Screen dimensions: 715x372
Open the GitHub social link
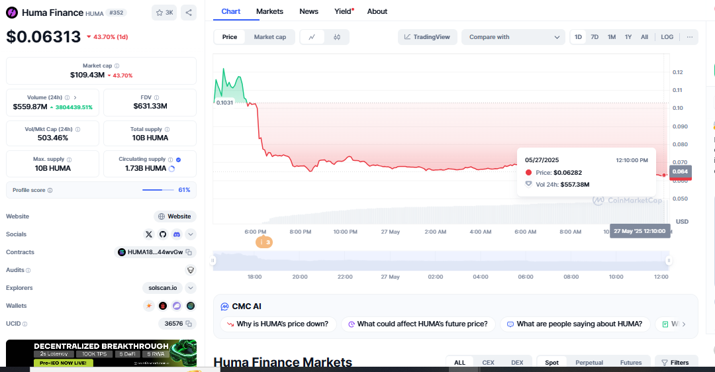(163, 234)
